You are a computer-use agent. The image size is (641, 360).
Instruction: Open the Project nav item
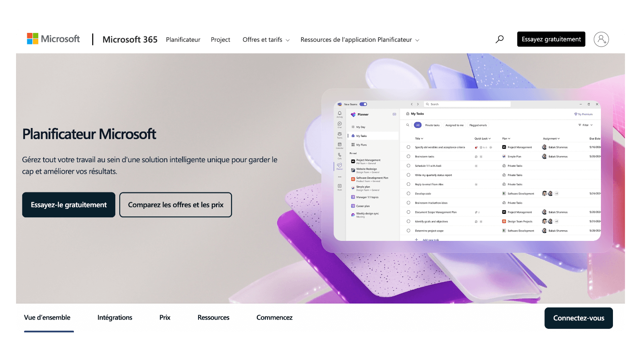(x=220, y=40)
